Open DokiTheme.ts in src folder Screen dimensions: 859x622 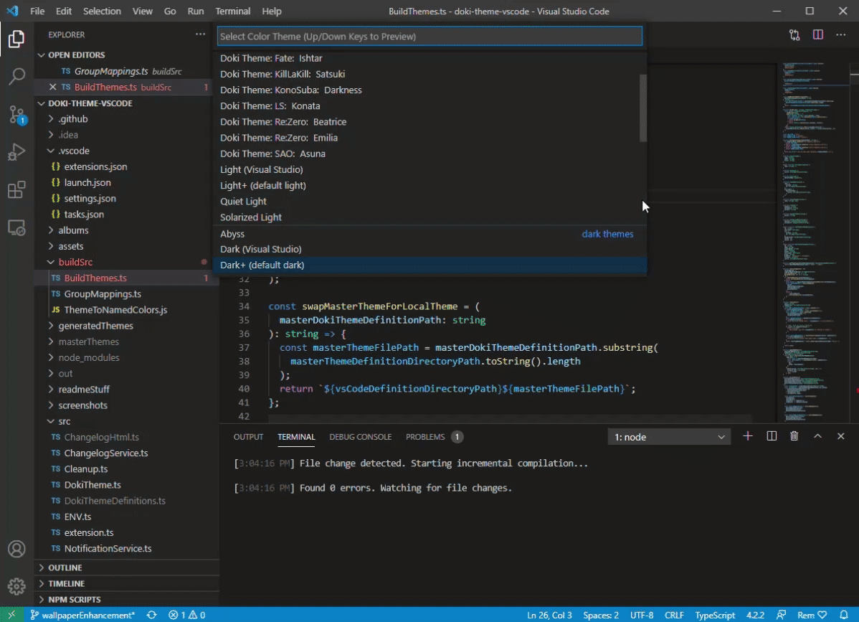[x=92, y=485]
